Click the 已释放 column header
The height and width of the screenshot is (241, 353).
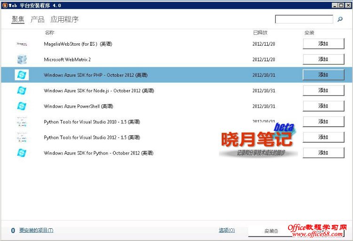[260, 32]
